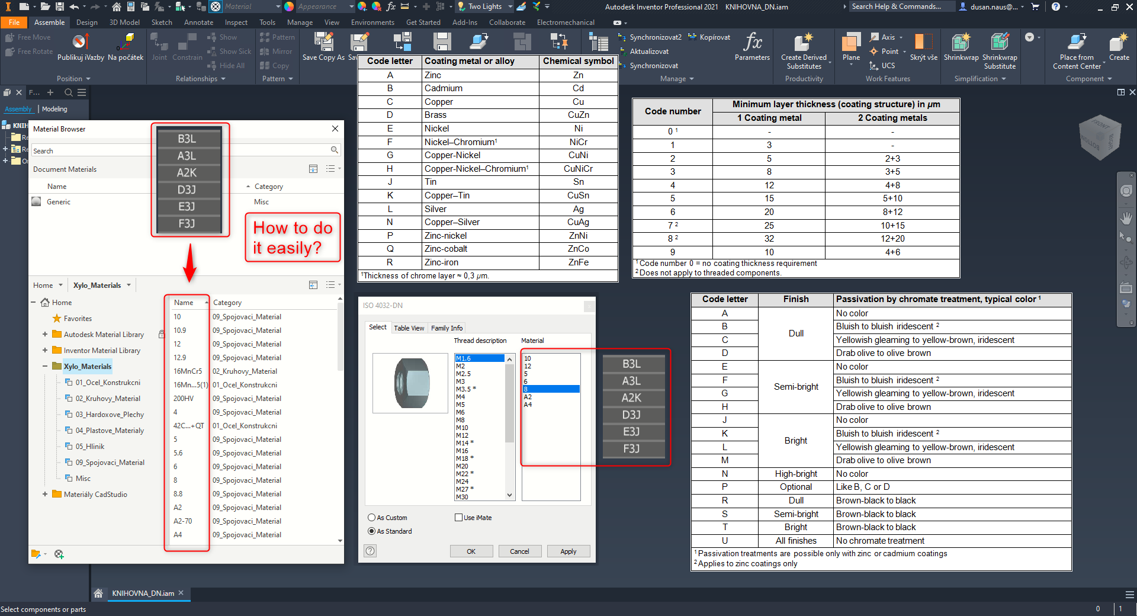Select the Free Rotate tool
The height and width of the screenshot is (616, 1137).
pyautogui.click(x=28, y=51)
